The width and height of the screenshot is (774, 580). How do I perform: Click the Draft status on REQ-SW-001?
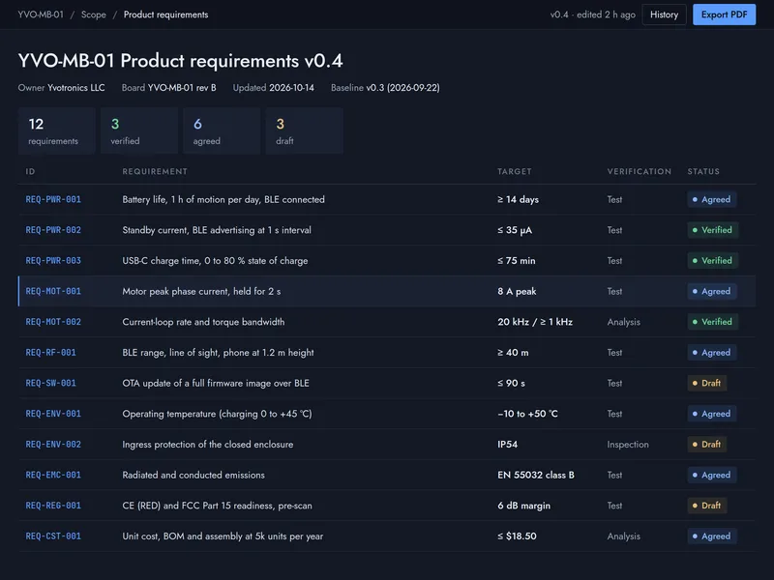707,383
